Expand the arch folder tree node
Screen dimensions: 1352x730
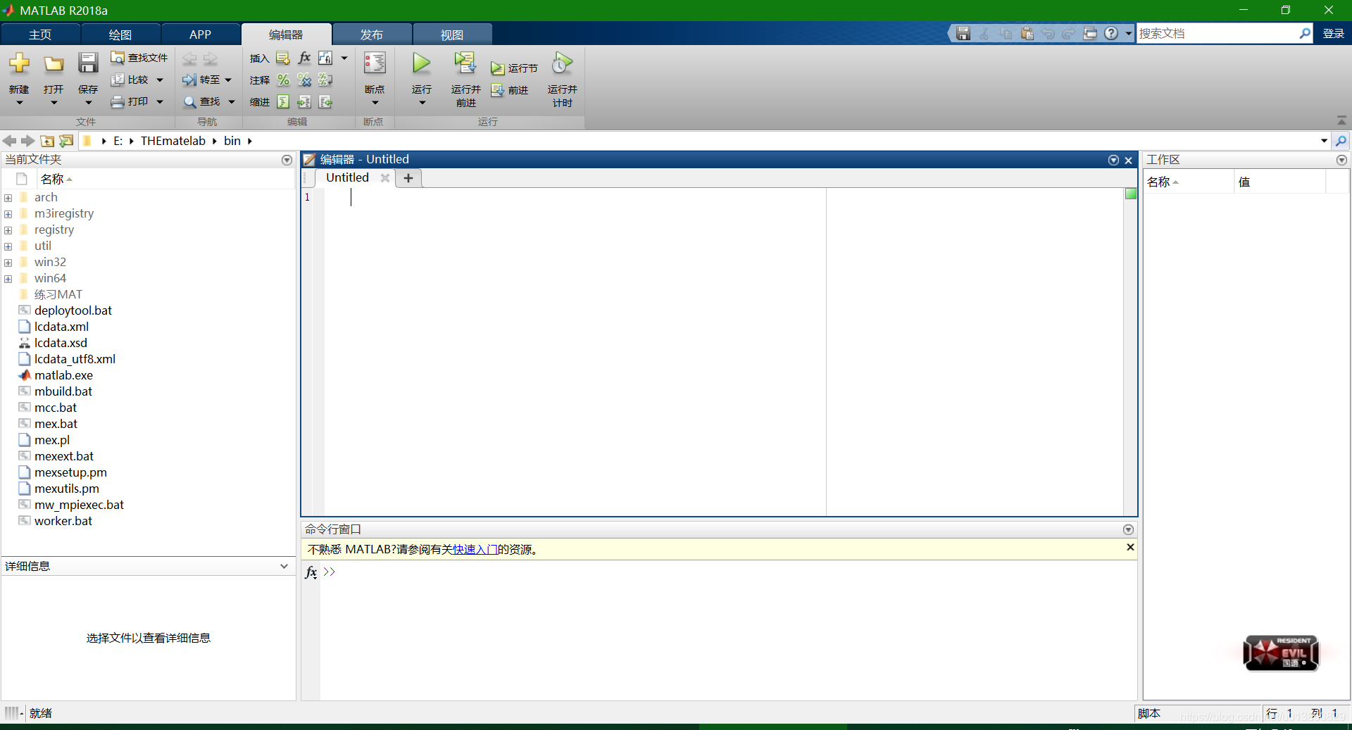[8, 198]
